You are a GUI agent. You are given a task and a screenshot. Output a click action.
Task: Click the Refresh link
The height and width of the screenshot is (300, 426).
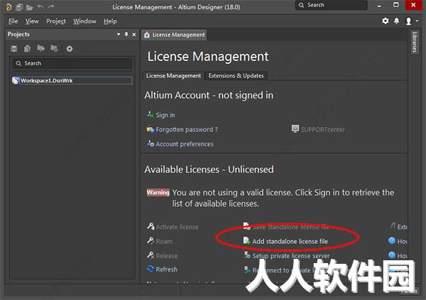pos(166,270)
